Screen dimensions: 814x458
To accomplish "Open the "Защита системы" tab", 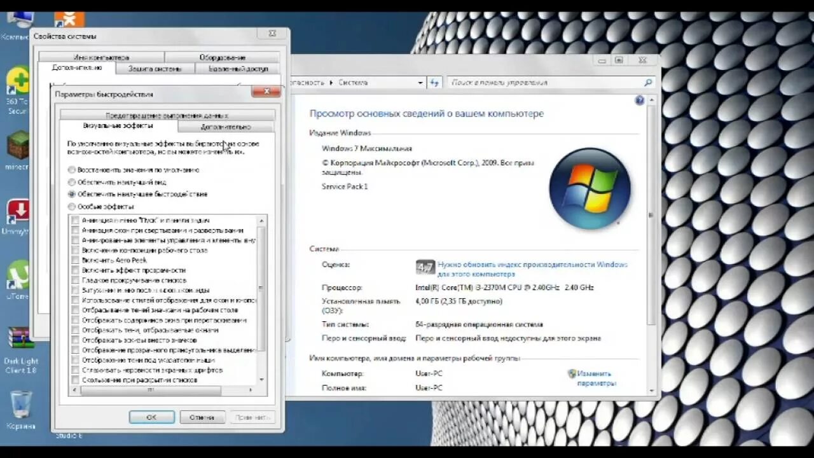I will coord(155,68).
